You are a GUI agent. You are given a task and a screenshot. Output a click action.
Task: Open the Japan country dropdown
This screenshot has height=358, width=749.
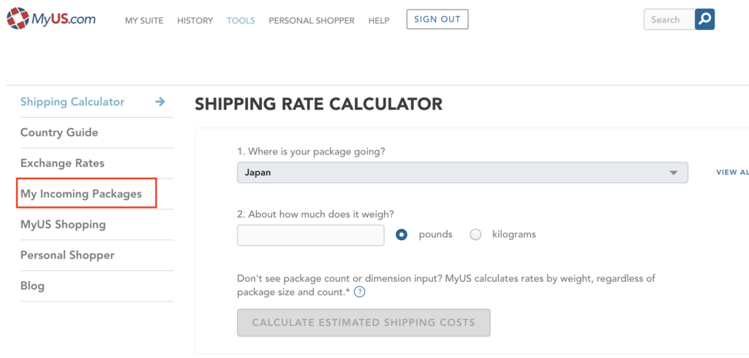click(462, 173)
